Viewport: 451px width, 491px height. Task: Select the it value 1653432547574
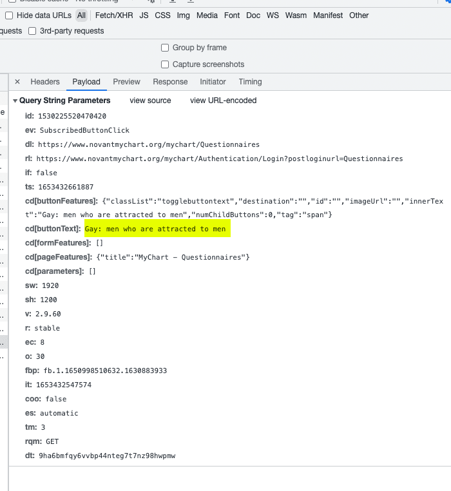tap(64, 385)
